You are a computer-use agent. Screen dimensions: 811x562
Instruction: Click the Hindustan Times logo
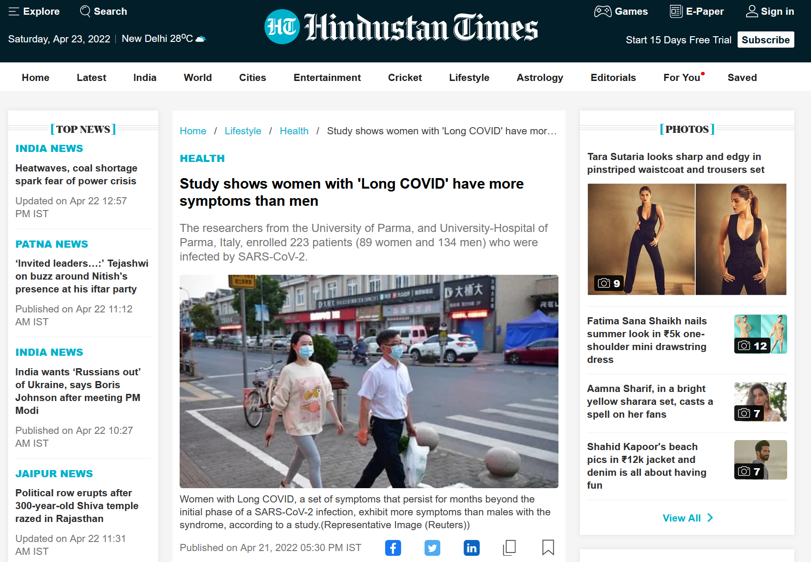click(401, 27)
